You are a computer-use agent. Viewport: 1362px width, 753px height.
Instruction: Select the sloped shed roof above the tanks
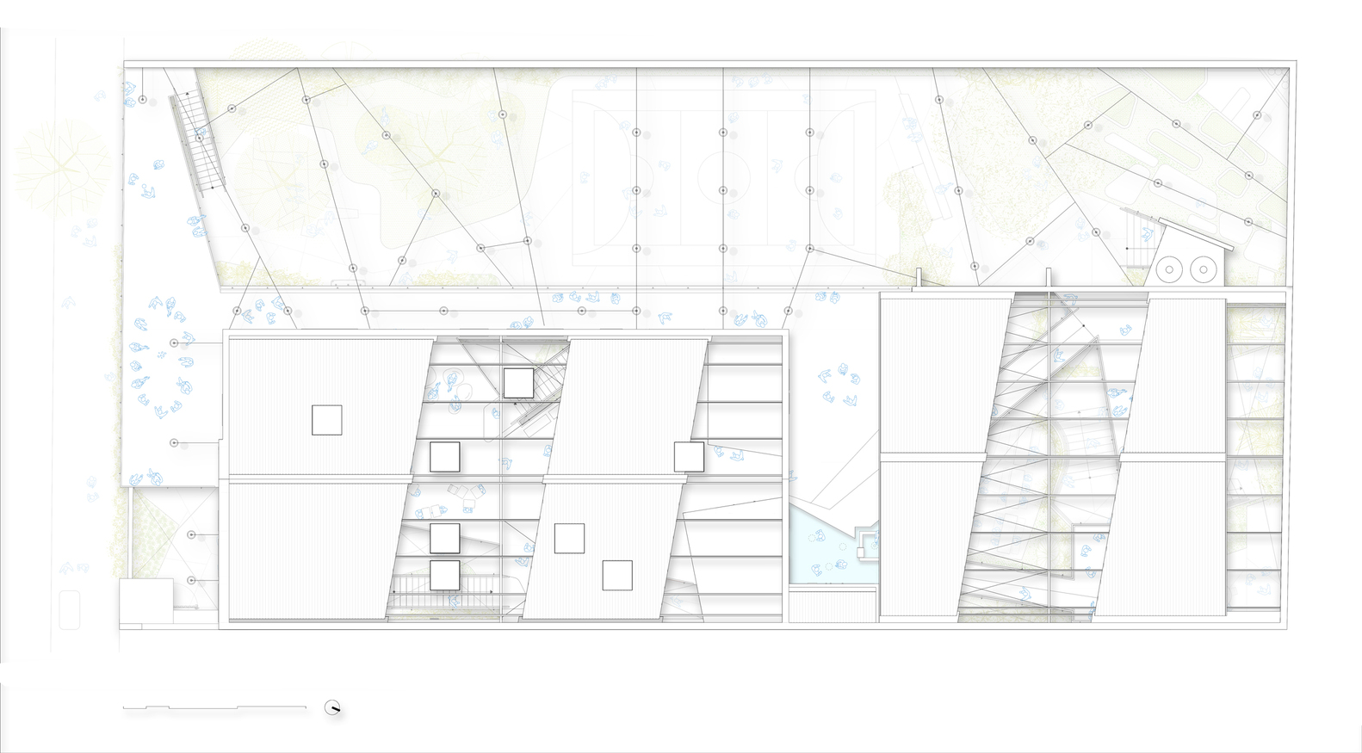click(1195, 236)
